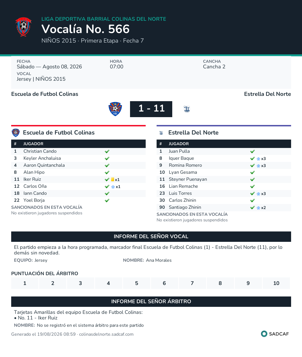The width and height of the screenshot is (302, 357).
Task: Select referee score 1
Action: click(x=25, y=283)
